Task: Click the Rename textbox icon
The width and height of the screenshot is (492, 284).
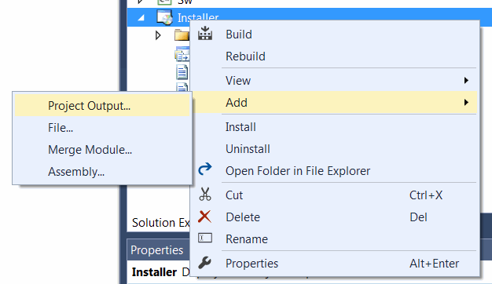Action: [x=205, y=238]
